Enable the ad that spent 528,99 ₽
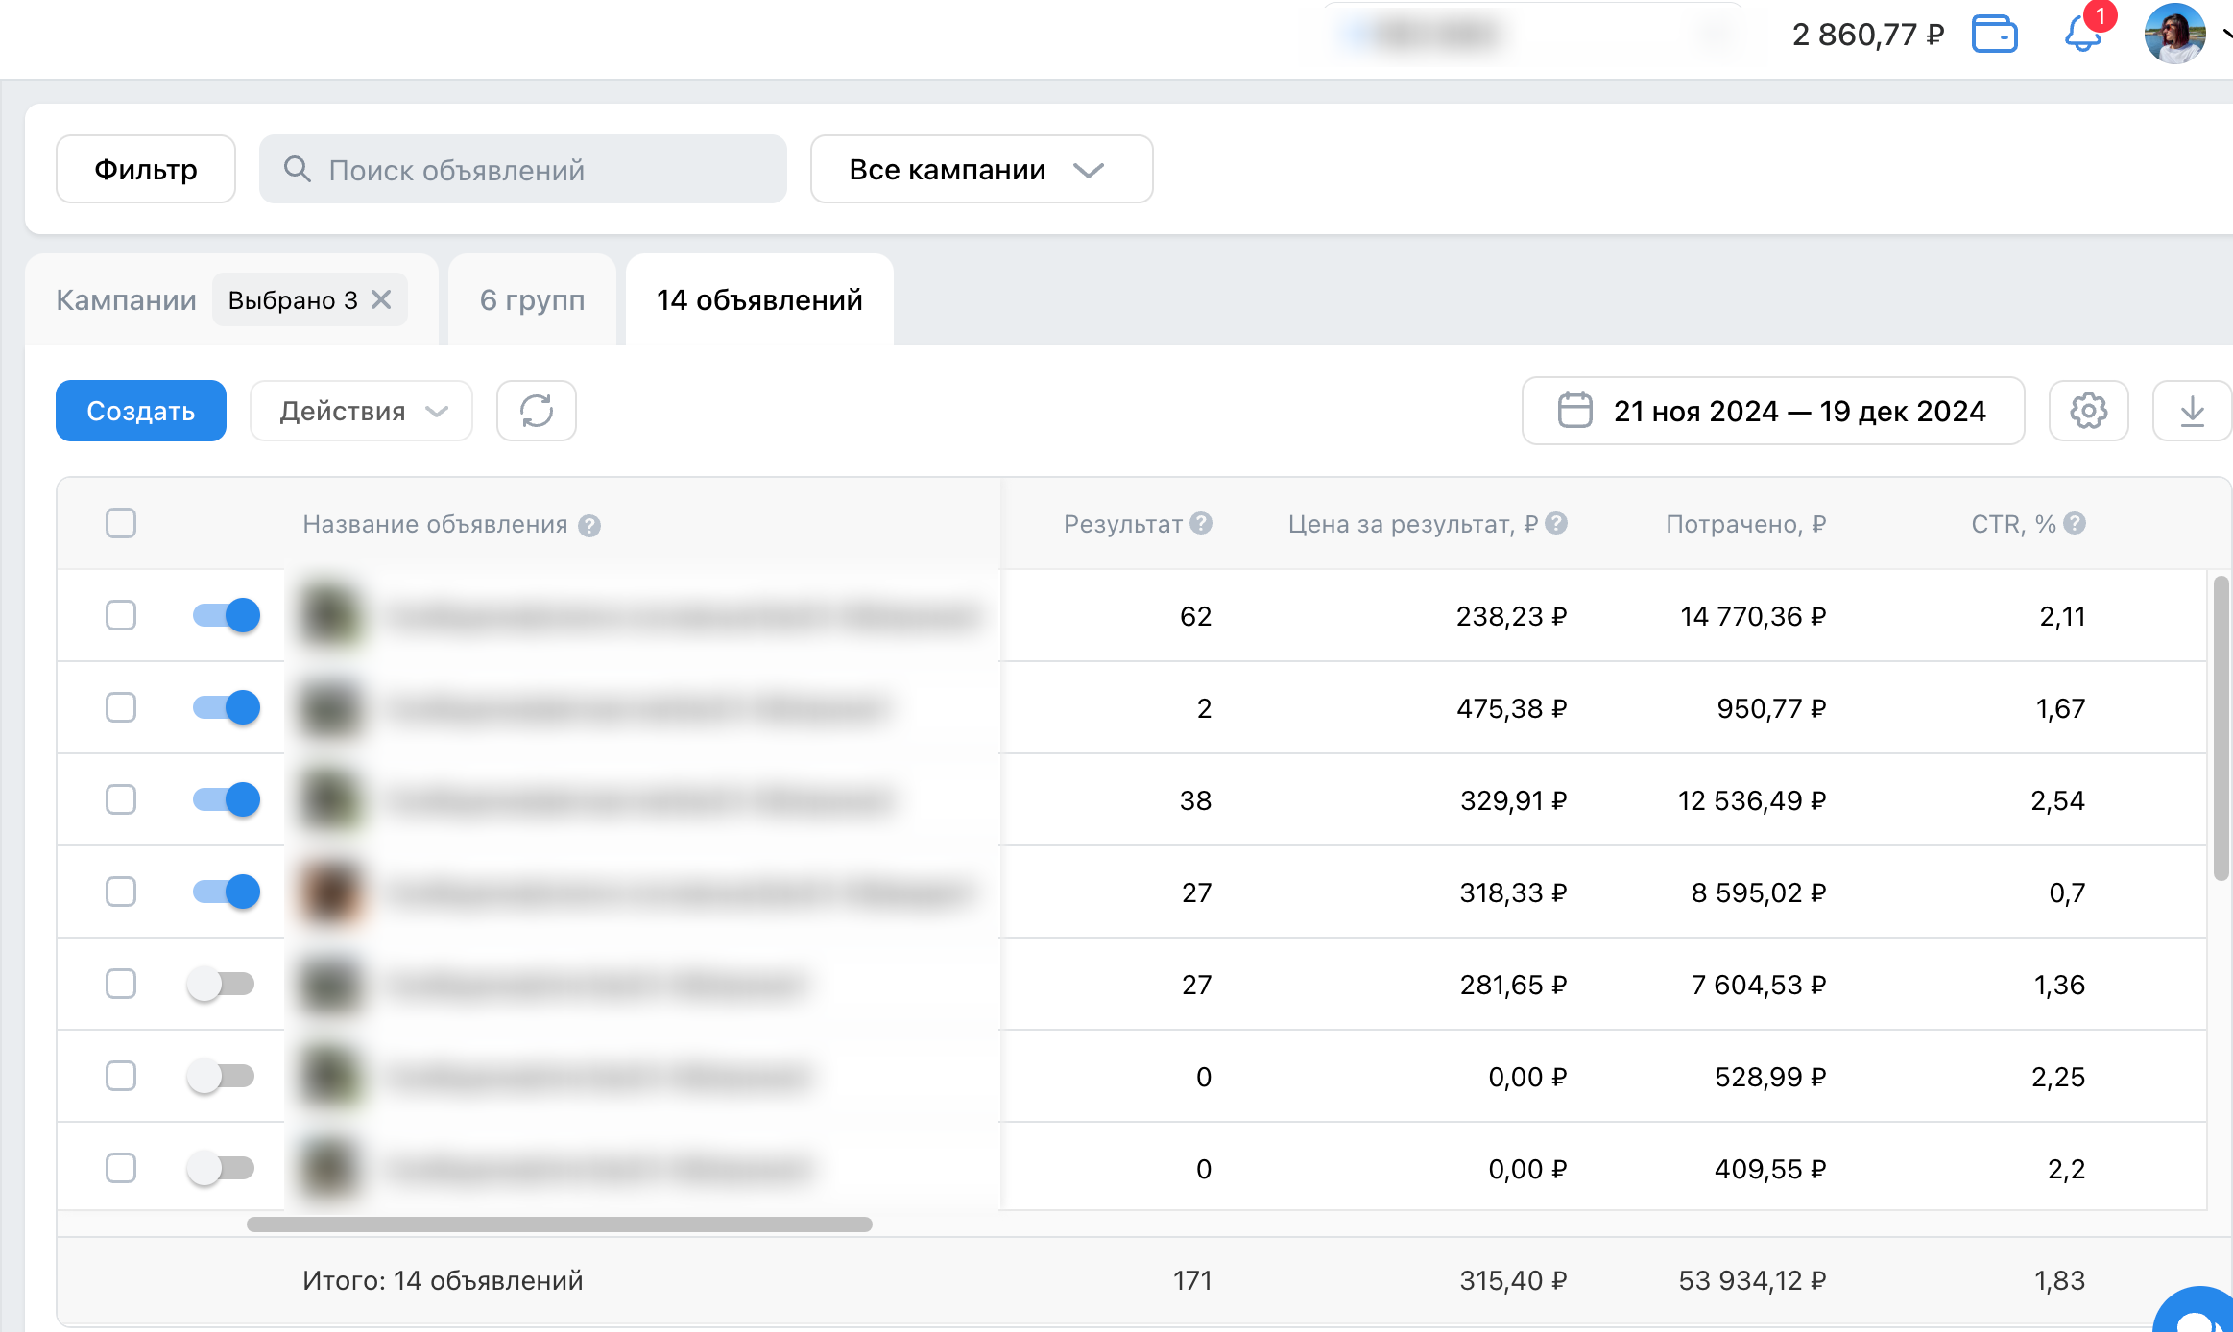 point(221,1076)
